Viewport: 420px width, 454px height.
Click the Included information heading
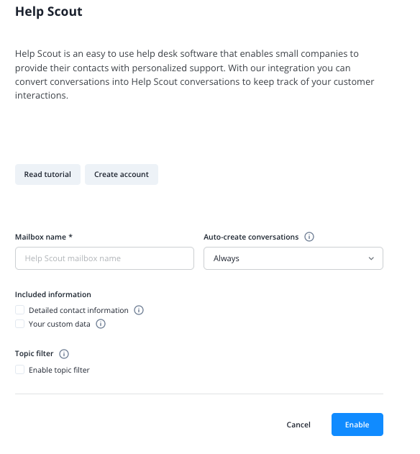53,294
